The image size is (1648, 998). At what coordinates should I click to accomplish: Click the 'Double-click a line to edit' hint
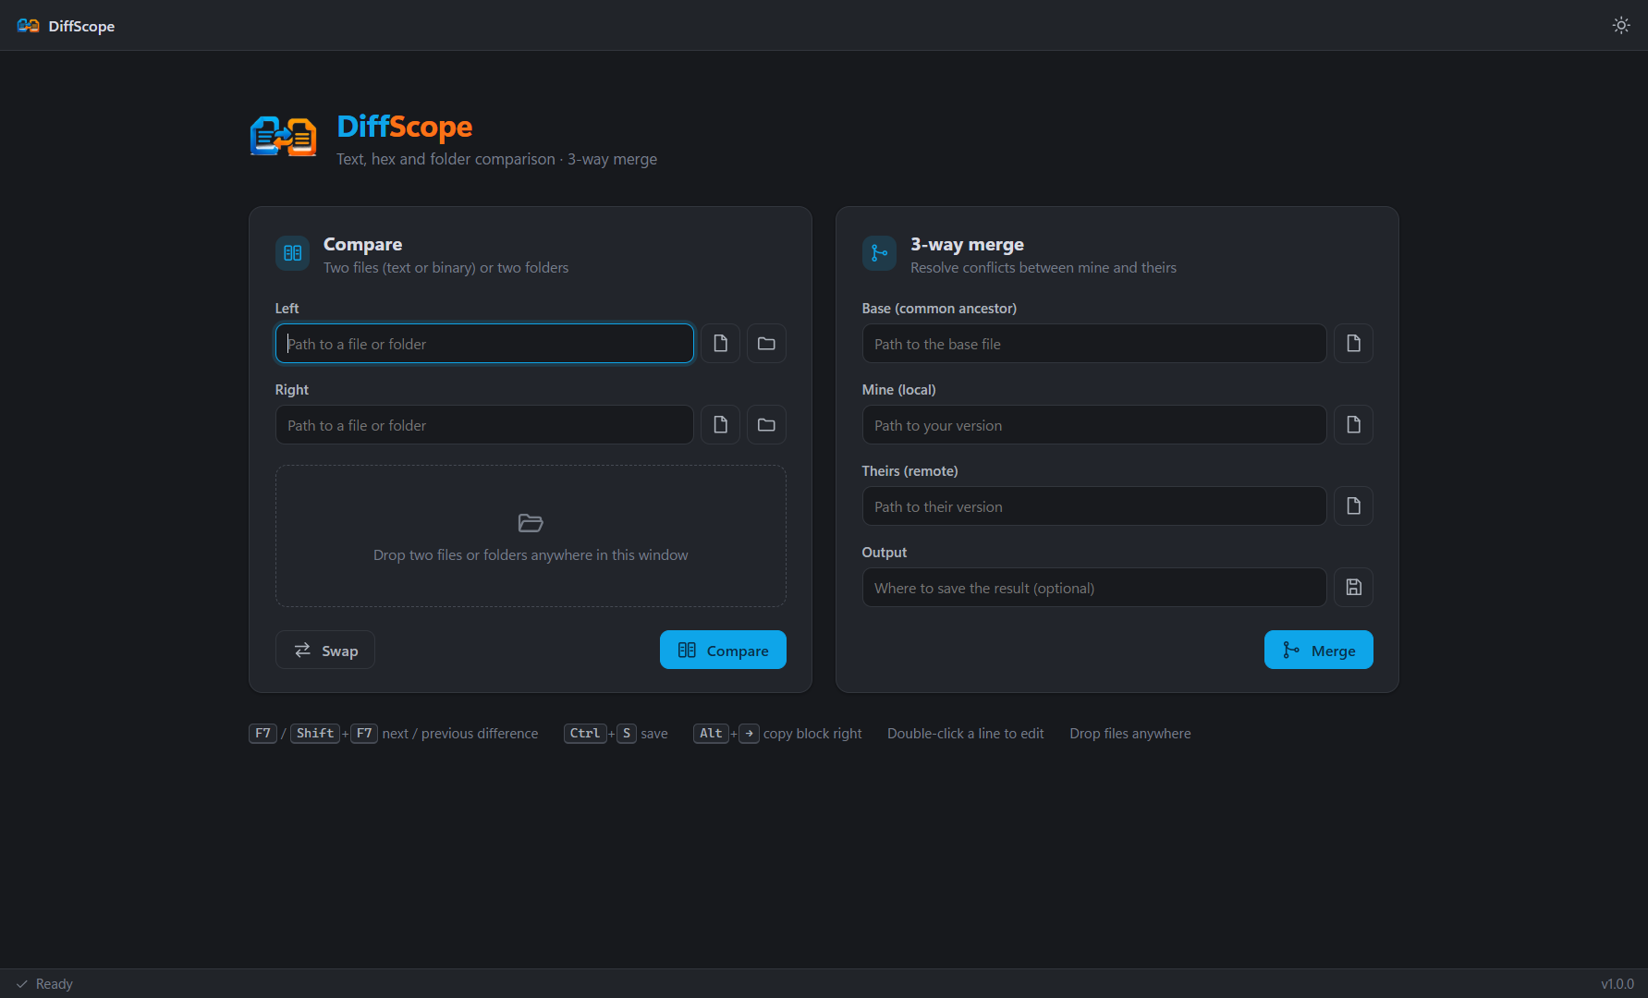click(x=966, y=734)
